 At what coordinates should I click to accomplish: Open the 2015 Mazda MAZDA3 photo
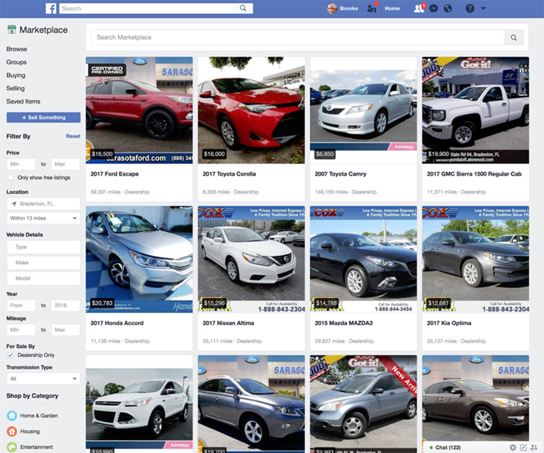click(x=363, y=259)
